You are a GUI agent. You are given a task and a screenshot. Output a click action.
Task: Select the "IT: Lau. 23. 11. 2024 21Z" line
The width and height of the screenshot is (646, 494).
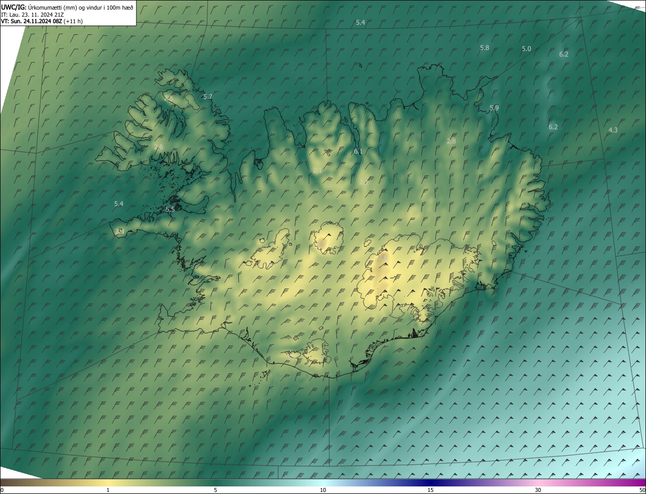pyautogui.click(x=32, y=15)
